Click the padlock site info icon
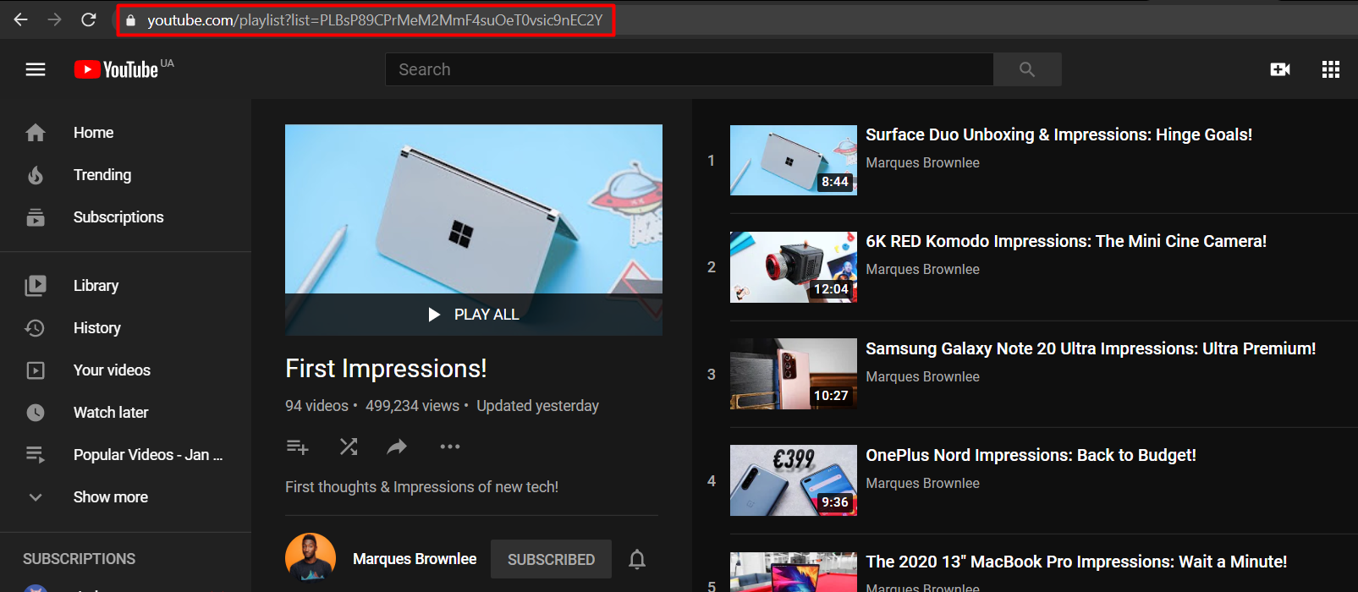Screen dimensions: 1358x592 (x=130, y=20)
